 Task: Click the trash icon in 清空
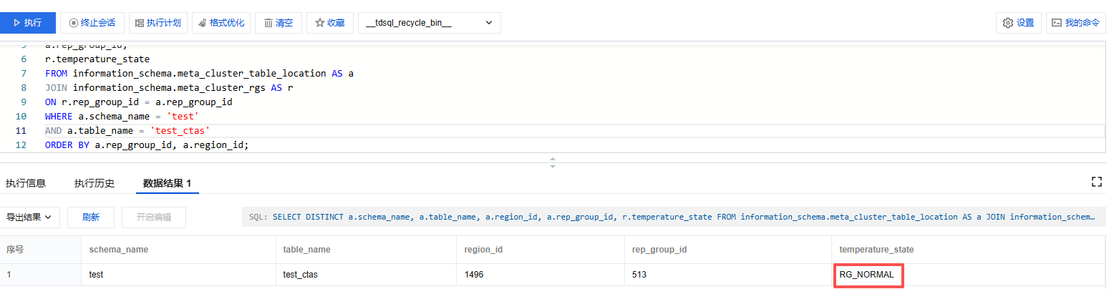pos(268,23)
